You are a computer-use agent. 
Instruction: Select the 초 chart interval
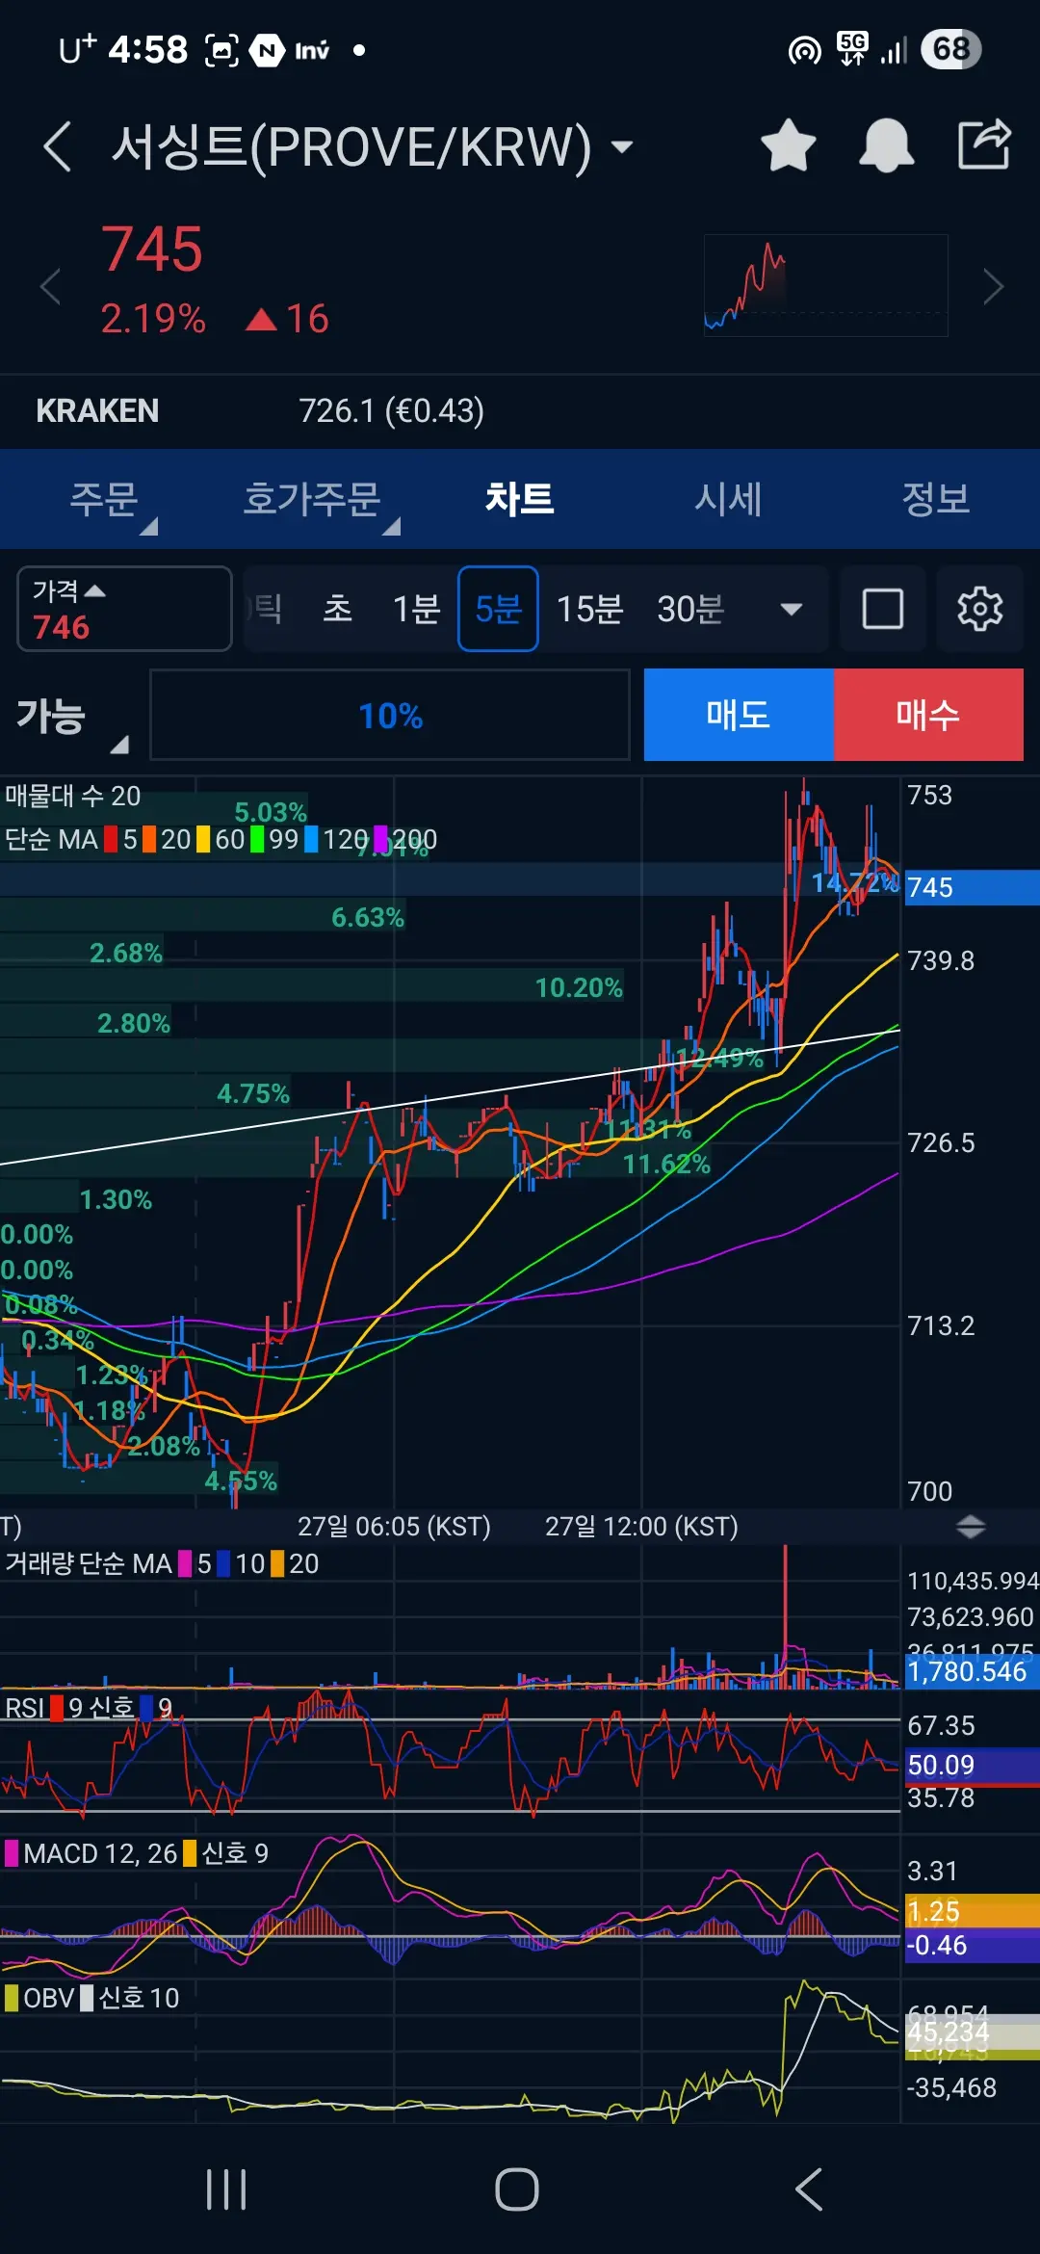coord(337,609)
